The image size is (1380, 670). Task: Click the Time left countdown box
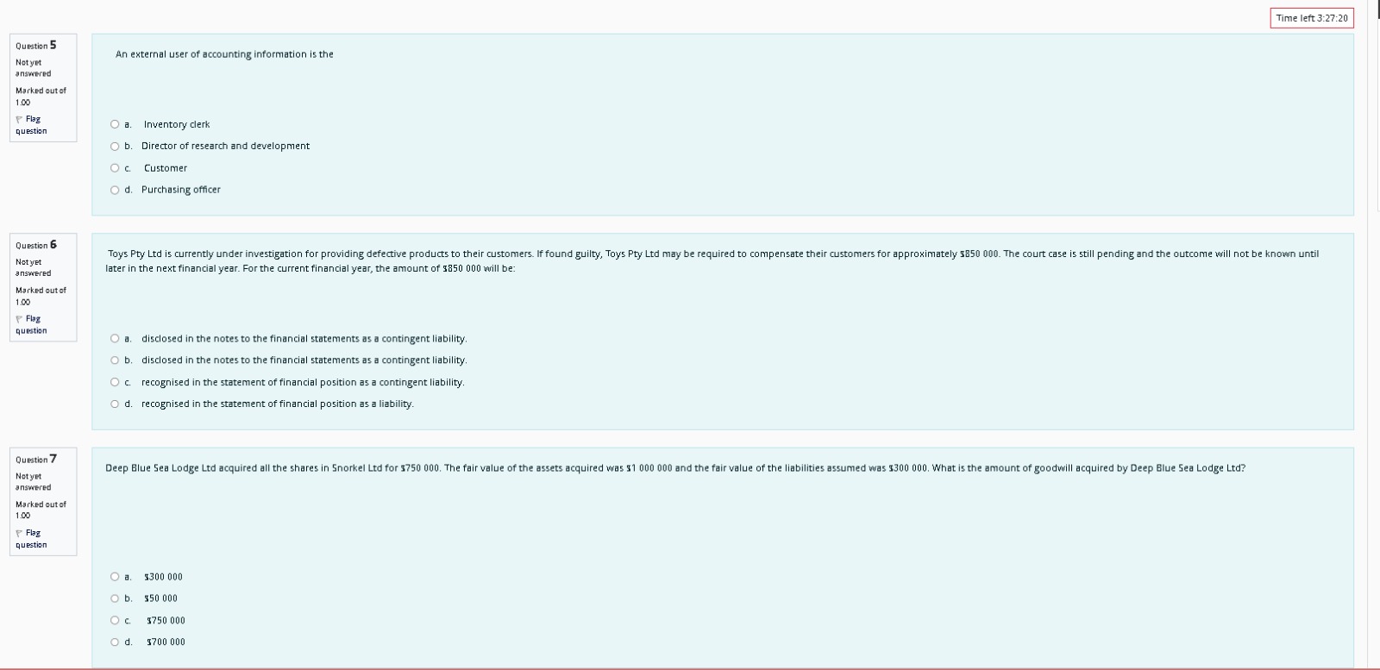coord(1312,18)
